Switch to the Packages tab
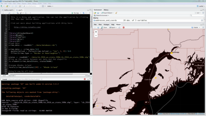 107,24
